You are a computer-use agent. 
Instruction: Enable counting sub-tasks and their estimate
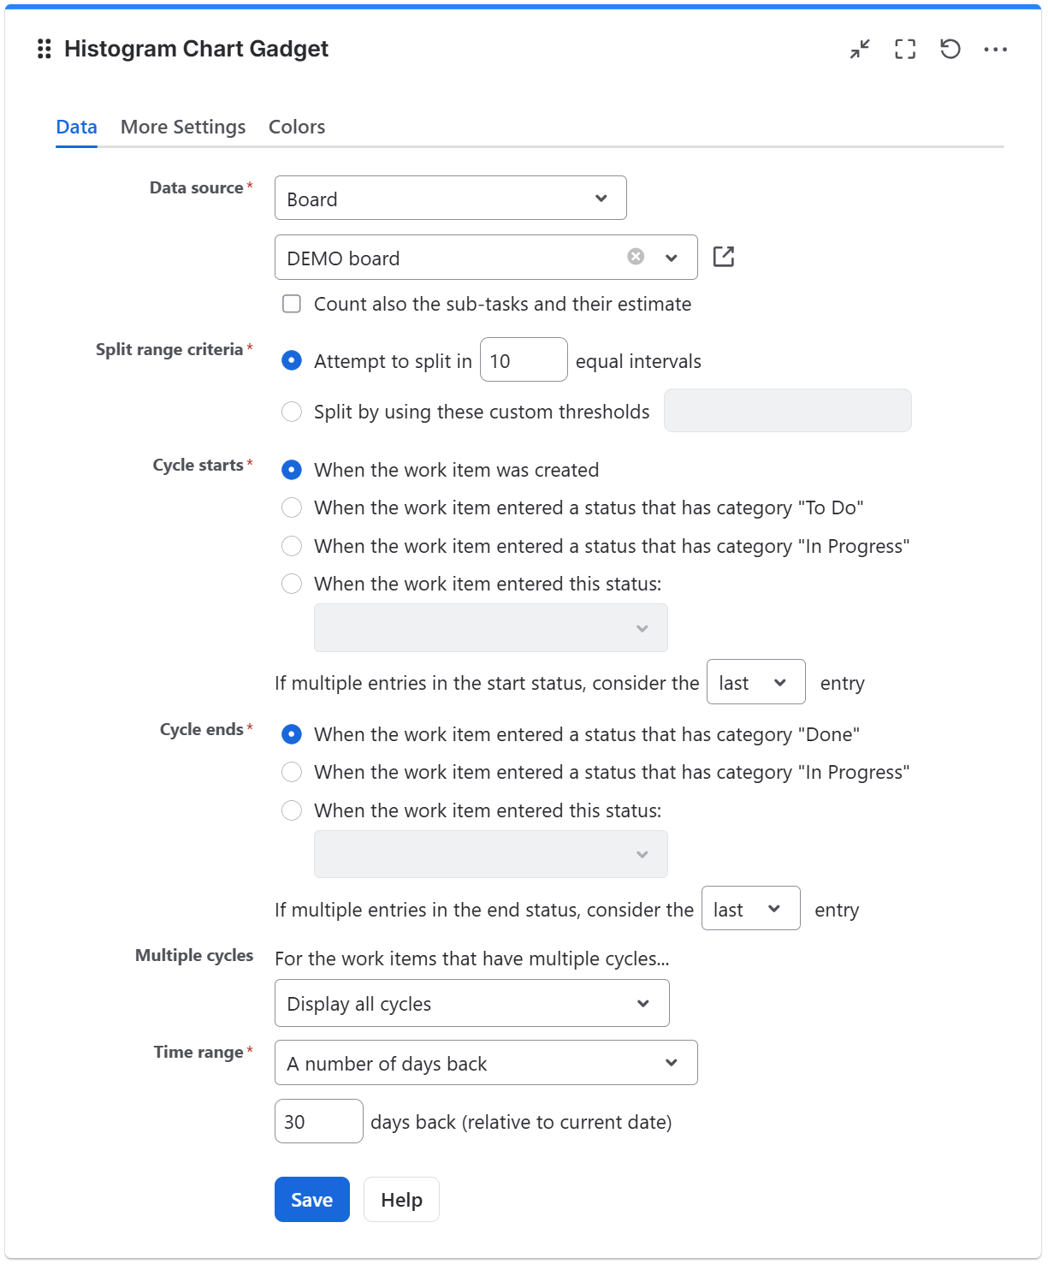pos(292,304)
